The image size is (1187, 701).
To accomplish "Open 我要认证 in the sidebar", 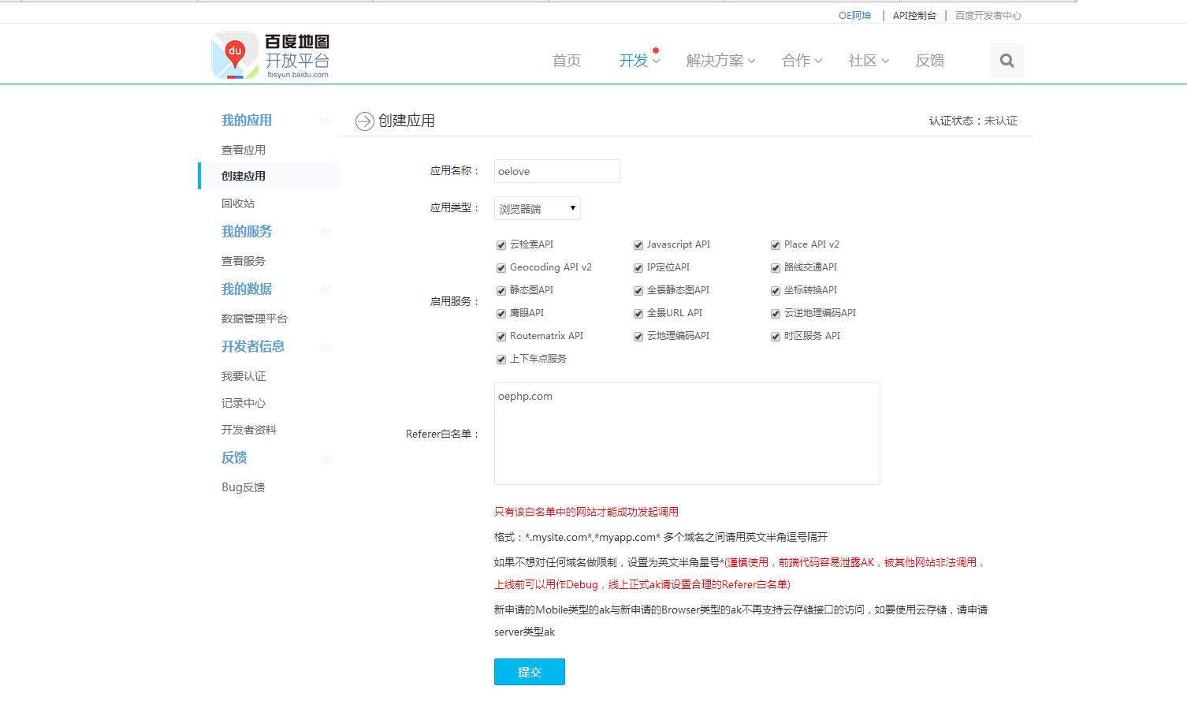I will coord(244,376).
